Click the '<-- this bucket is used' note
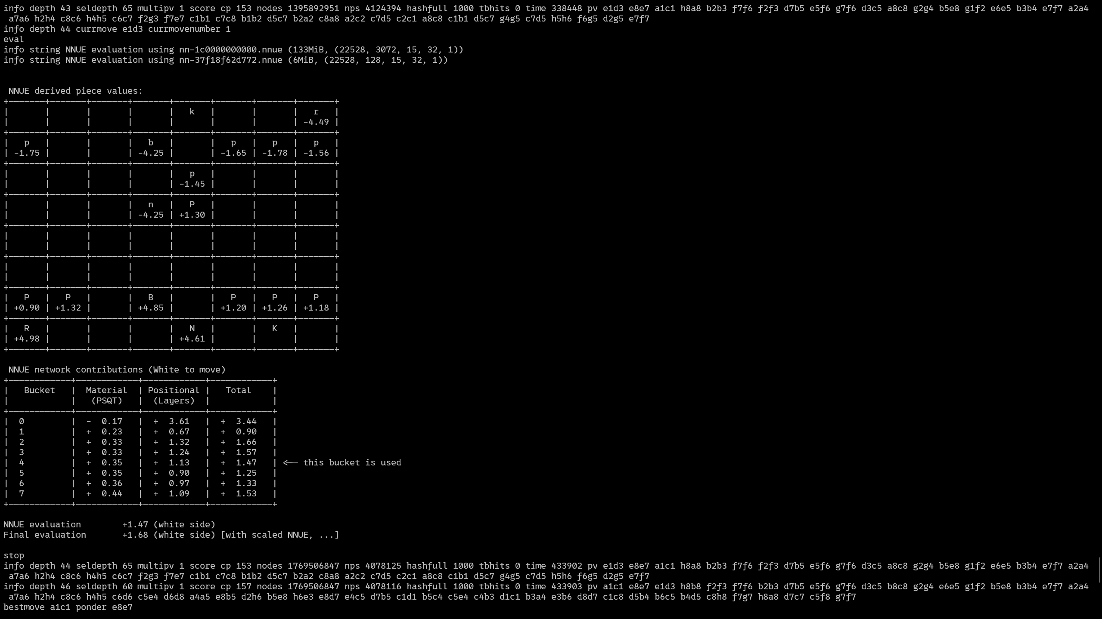The height and width of the screenshot is (619, 1102). tap(342, 462)
